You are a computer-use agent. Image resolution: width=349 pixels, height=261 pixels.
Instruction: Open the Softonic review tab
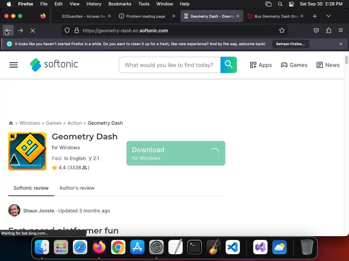click(31, 188)
